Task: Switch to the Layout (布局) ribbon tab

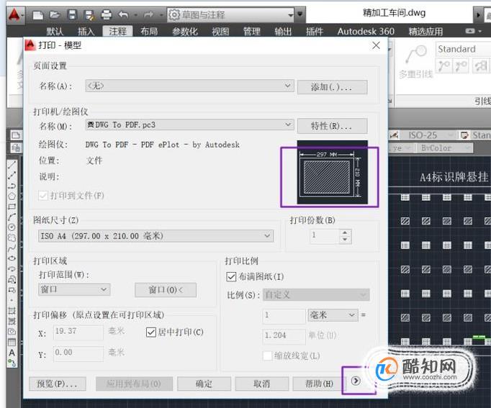Action: [x=149, y=31]
